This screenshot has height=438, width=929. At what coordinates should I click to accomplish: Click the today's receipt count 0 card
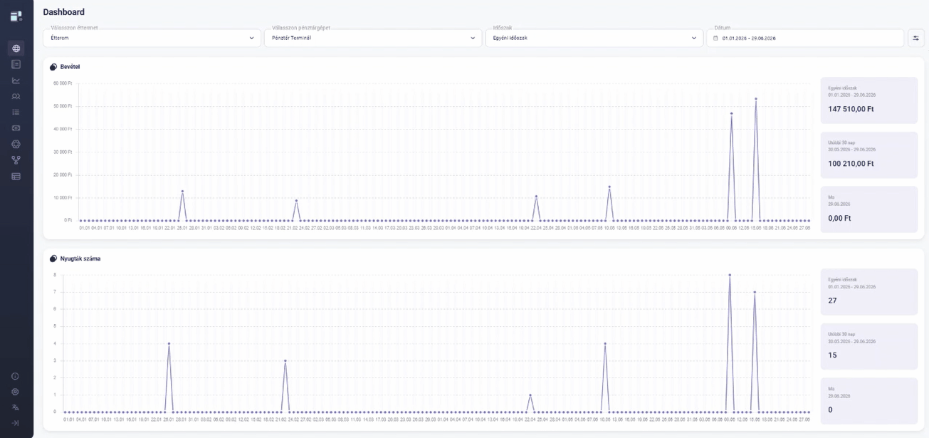tap(869, 401)
